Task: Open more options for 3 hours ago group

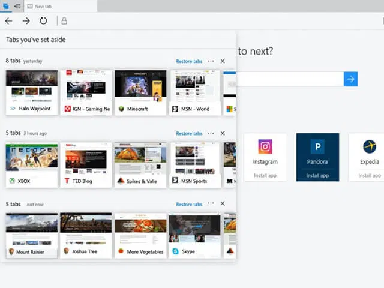Action: pos(211,133)
